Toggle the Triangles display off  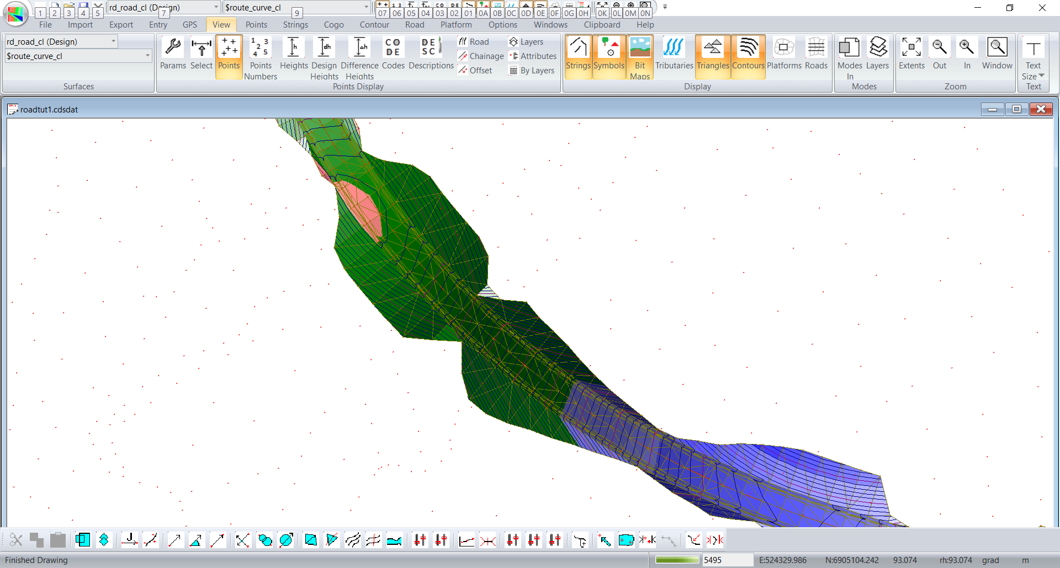click(x=713, y=48)
